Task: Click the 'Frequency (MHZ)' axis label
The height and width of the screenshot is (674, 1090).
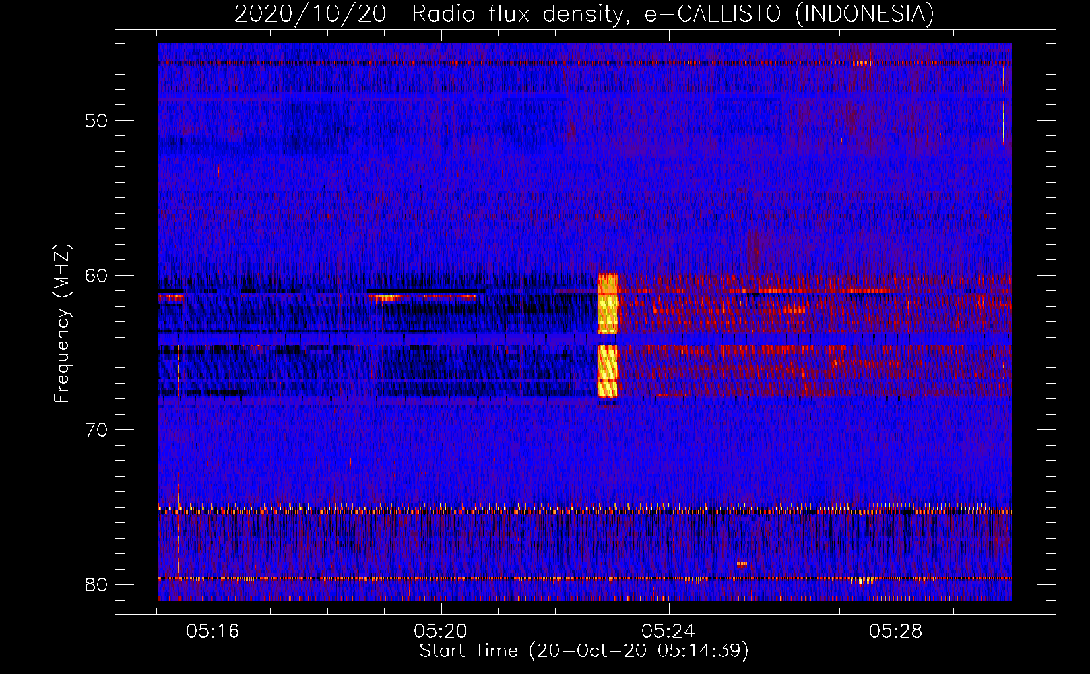Action: (x=61, y=324)
